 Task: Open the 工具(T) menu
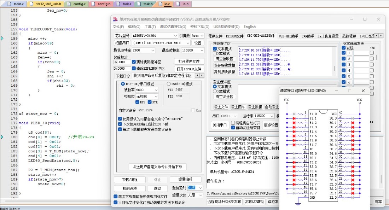click(x=150, y=27)
